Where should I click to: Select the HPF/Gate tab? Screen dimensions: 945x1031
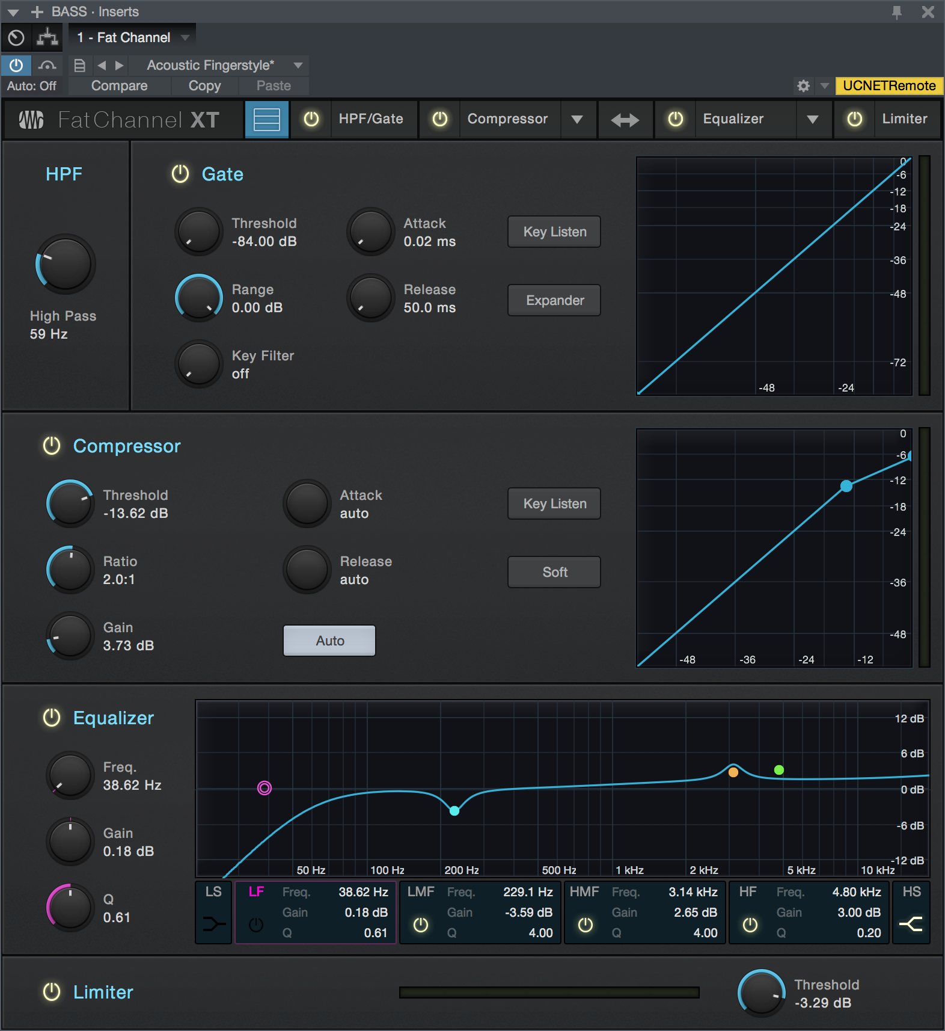pos(371,119)
